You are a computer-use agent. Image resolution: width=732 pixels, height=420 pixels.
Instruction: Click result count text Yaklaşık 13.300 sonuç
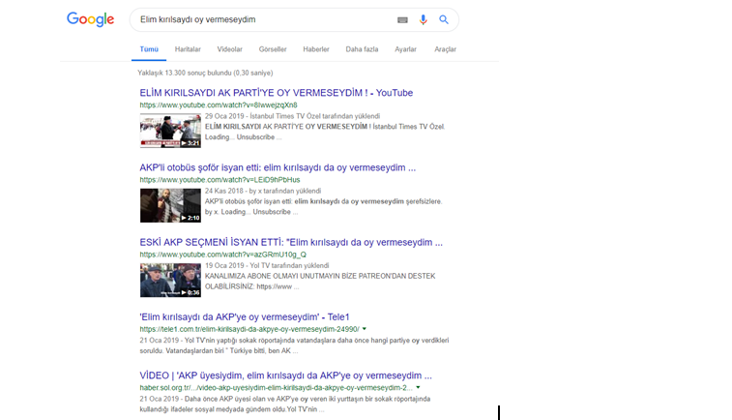[205, 73]
